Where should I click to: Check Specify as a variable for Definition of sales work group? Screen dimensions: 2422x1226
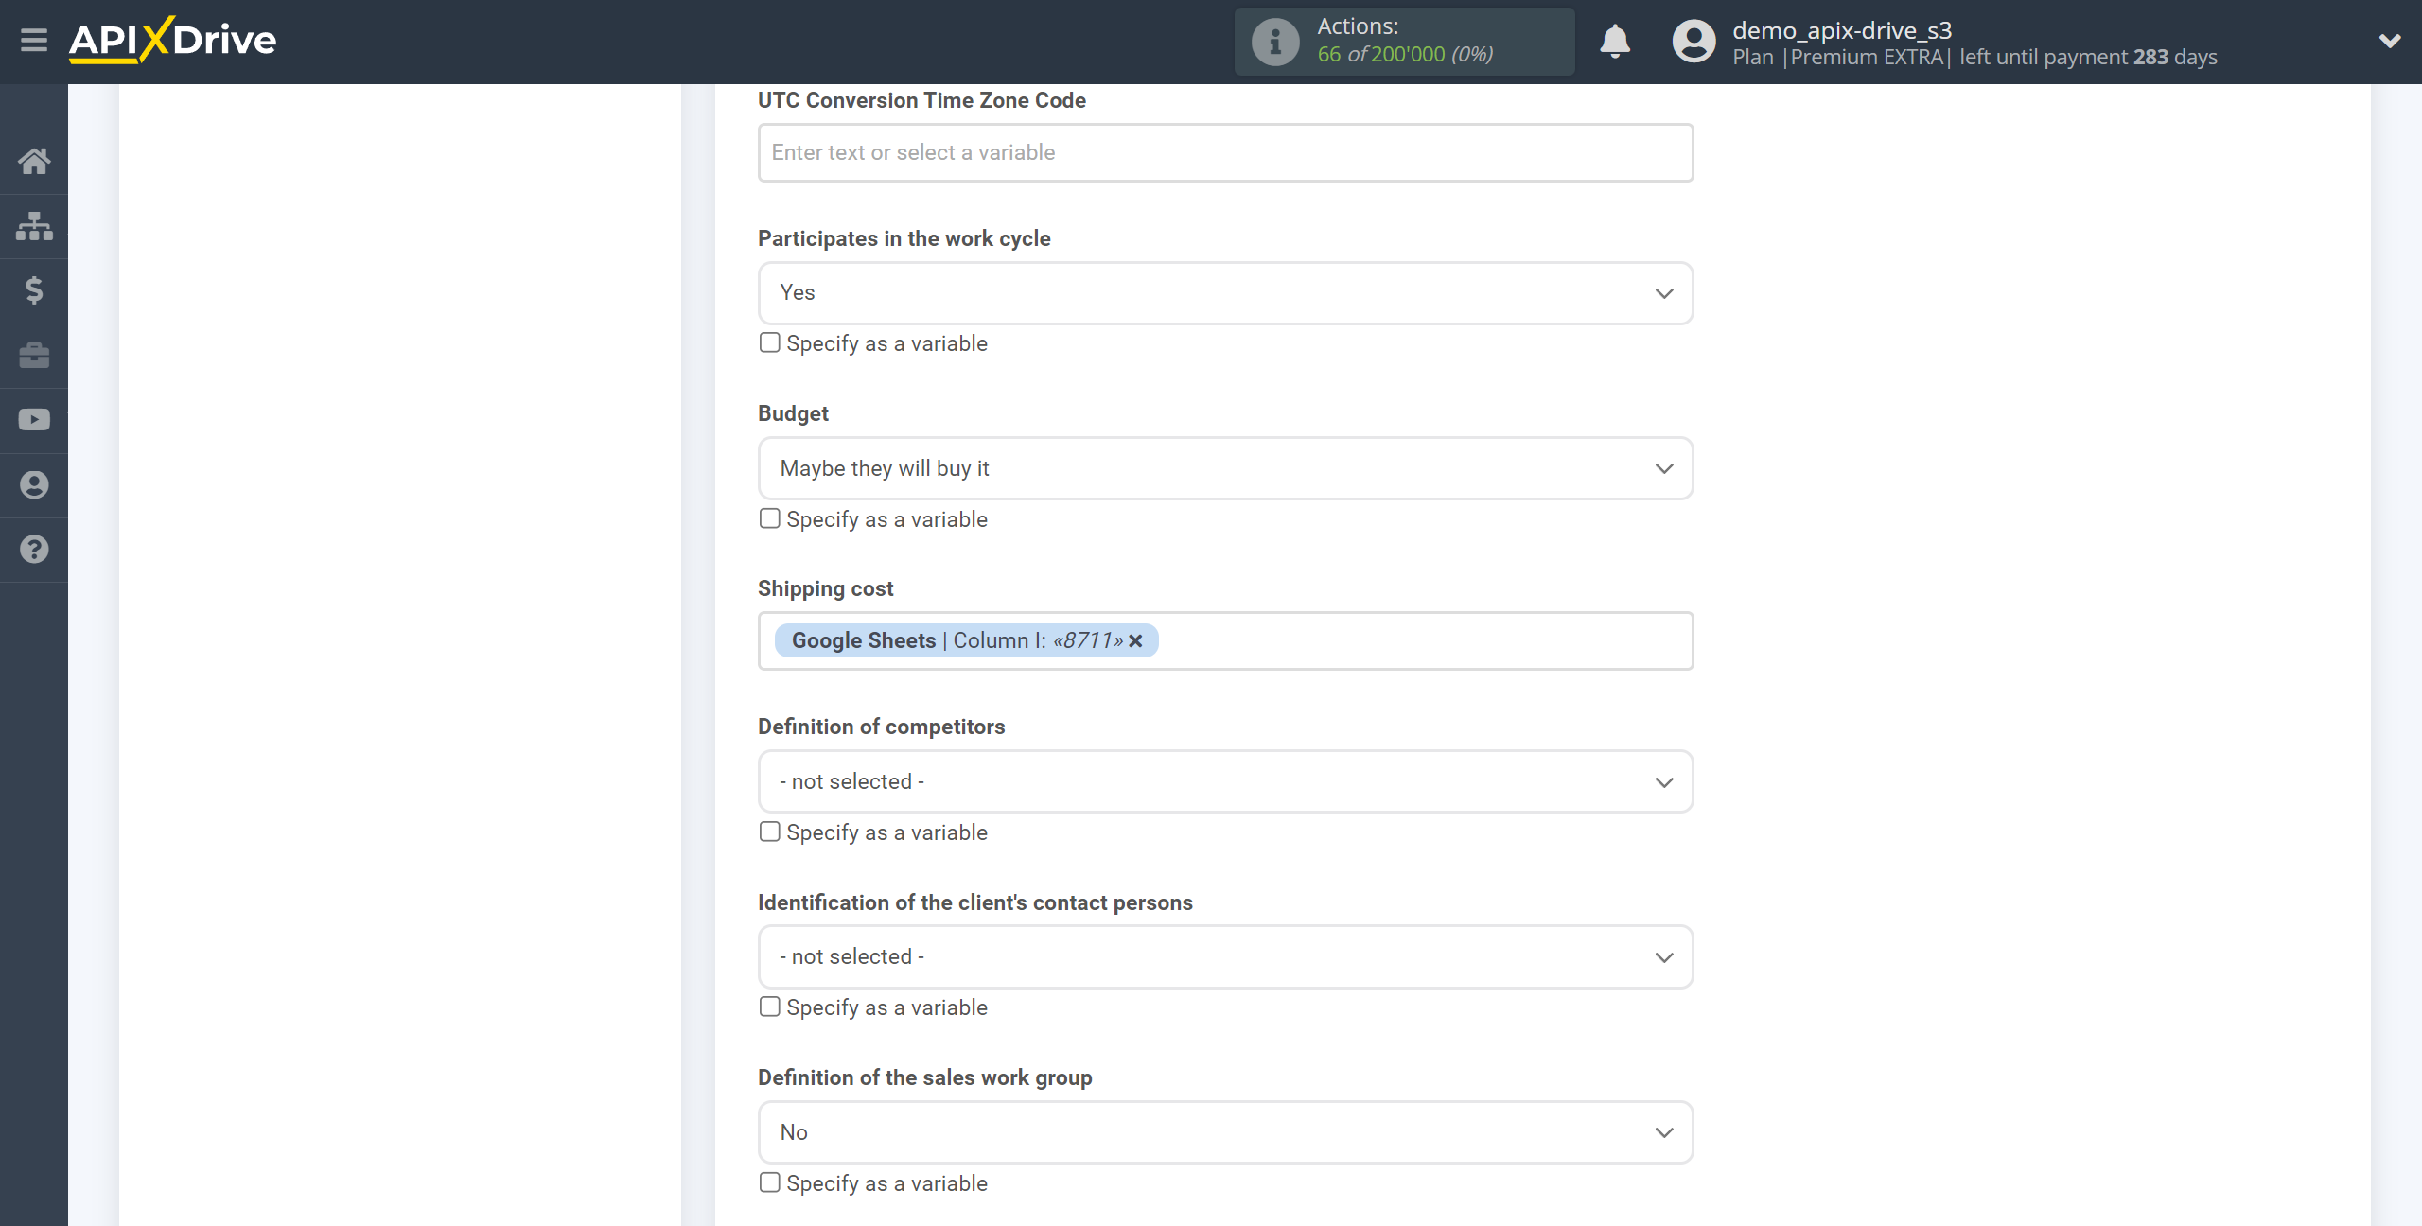(x=769, y=1182)
